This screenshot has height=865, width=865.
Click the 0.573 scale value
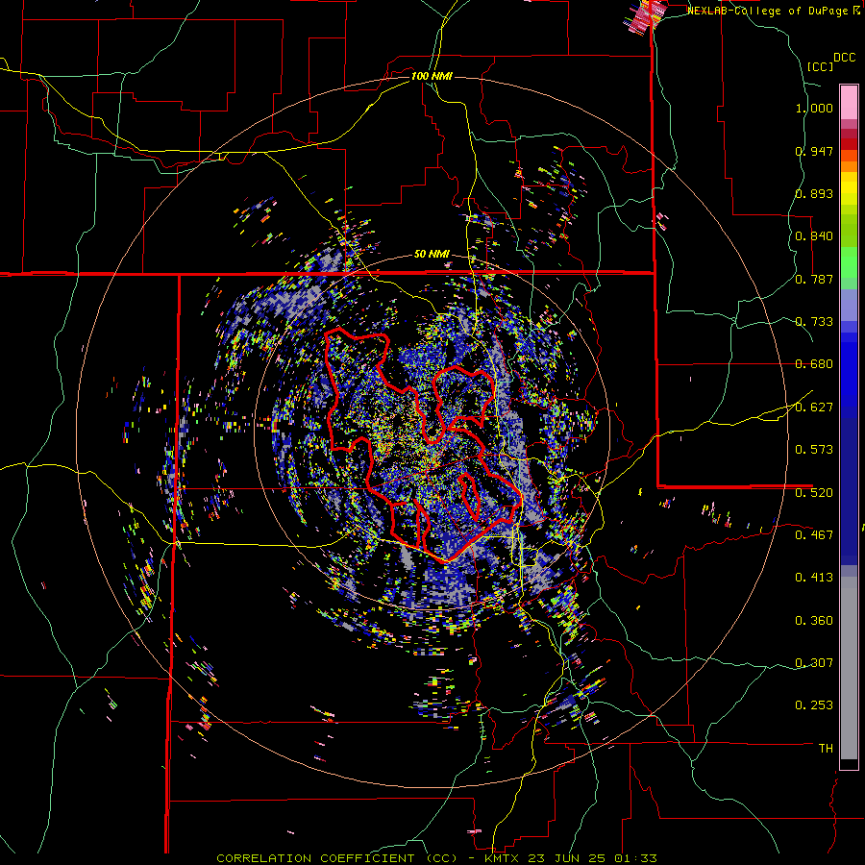pos(814,450)
